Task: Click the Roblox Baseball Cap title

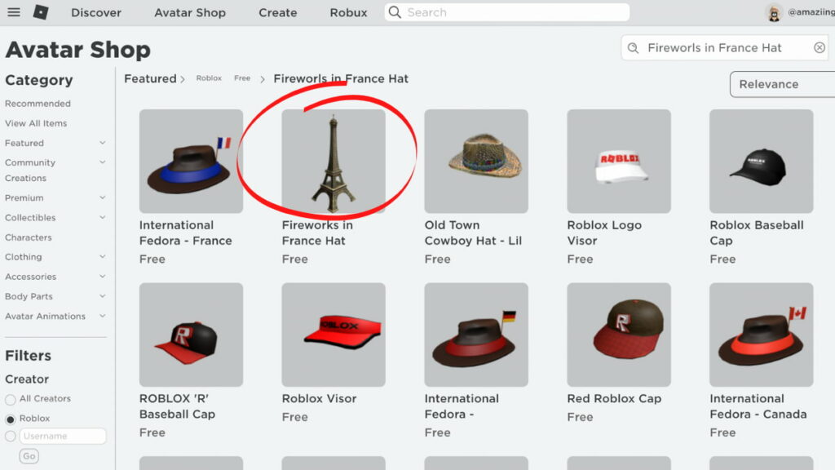Action: tap(757, 233)
